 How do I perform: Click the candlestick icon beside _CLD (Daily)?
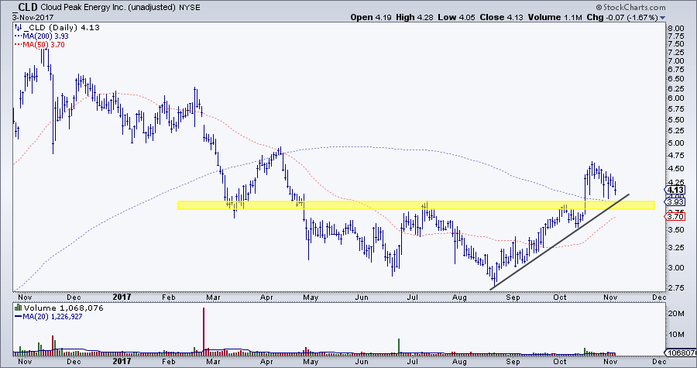19,26
